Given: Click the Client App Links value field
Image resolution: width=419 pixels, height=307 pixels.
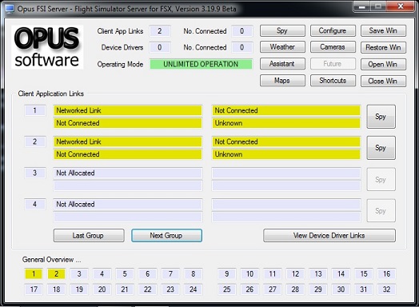Looking at the screenshot, I should click(x=160, y=31).
